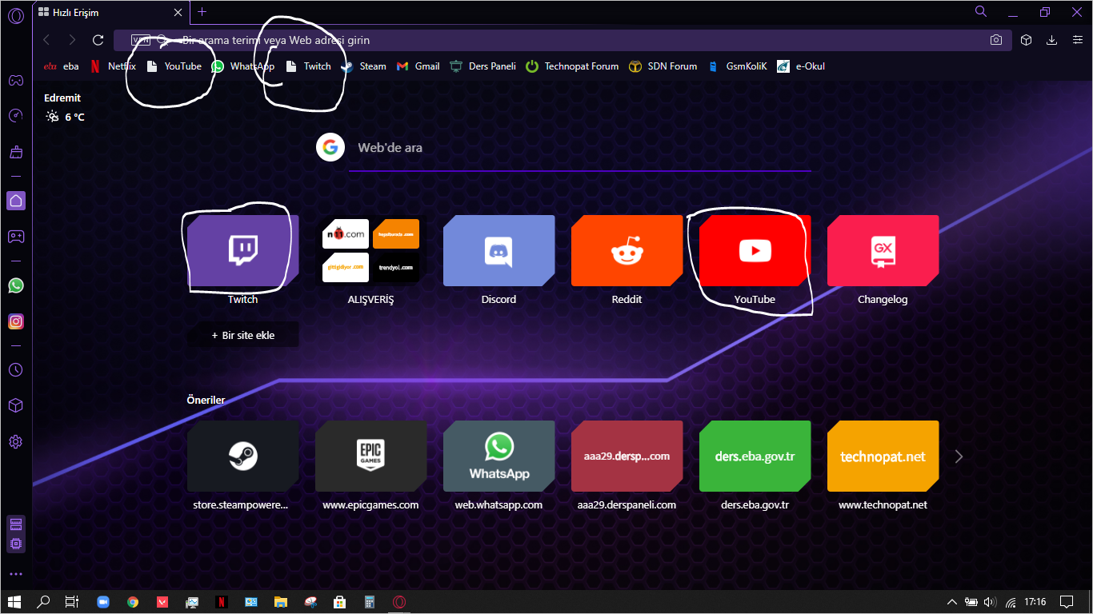The height and width of the screenshot is (614, 1093).
Task: Open the Search Tabs magnifier icon
Action: pos(981,11)
